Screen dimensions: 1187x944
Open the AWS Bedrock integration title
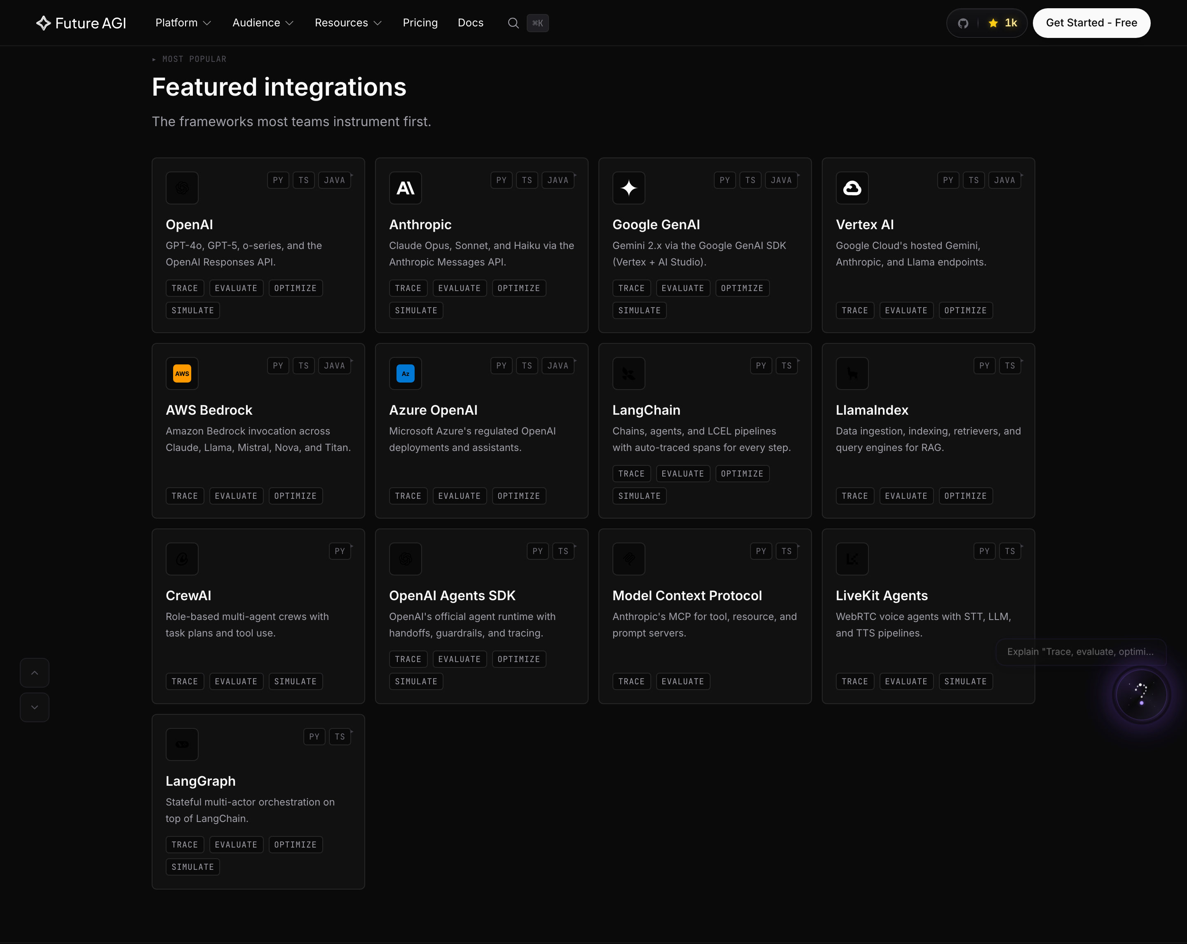point(209,410)
